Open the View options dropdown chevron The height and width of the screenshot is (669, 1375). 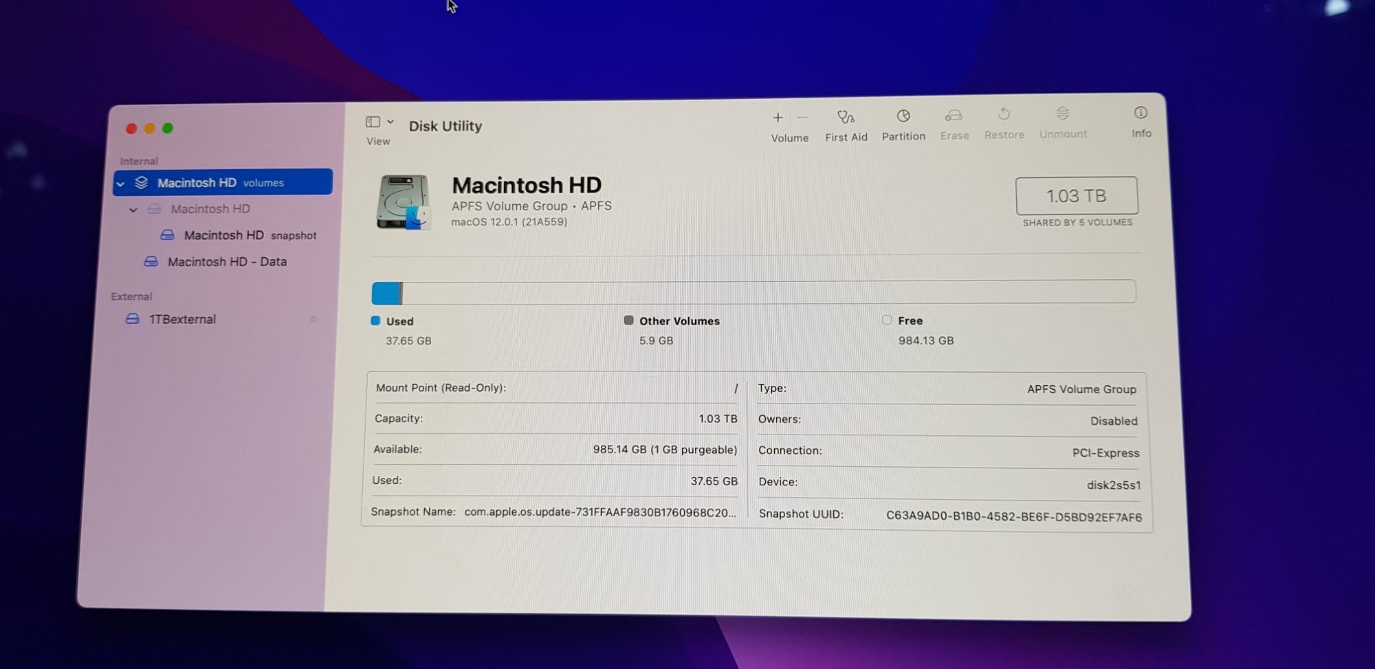point(390,122)
